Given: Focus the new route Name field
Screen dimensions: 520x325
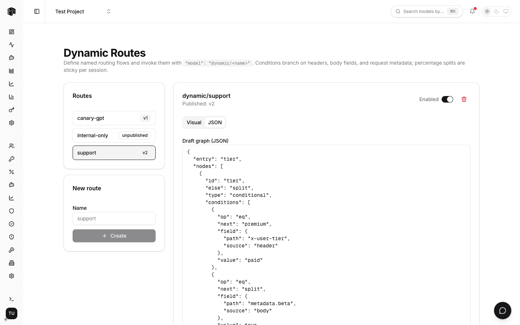Looking at the screenshot, I should (114, 218).
